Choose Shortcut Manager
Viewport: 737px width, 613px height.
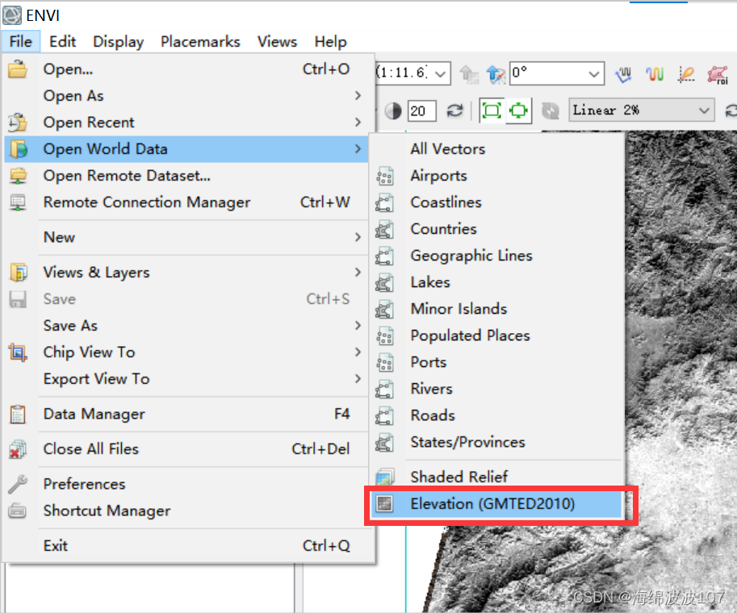(186, 511)
